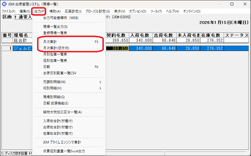Select 日報 menu item
251x156 pixels.
(x=46, y=67)
